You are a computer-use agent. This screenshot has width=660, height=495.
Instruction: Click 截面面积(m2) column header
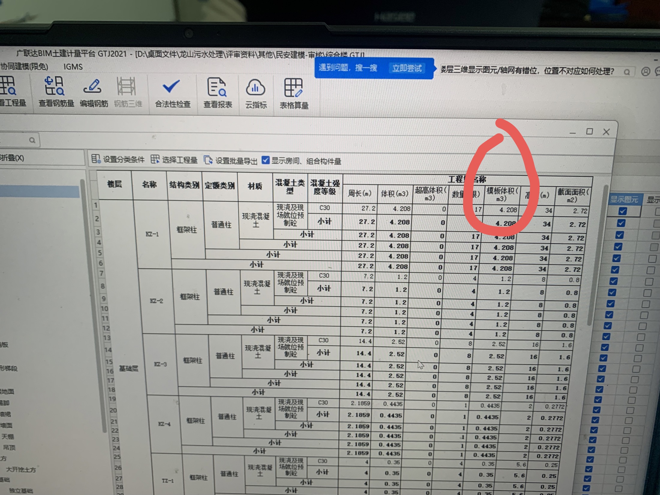tap(573, 196)
